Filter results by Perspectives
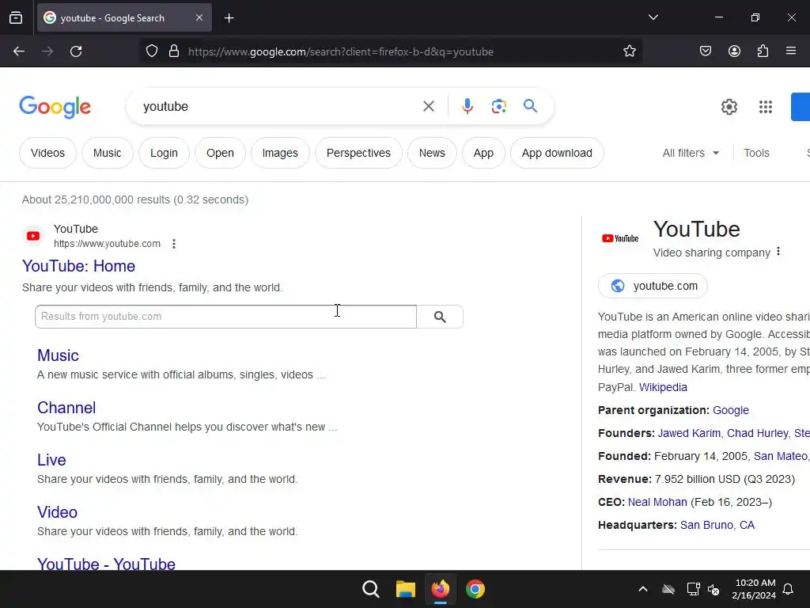 pyautogui.click(x=358, y=153)
